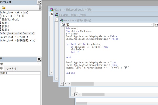Click procedure view button in 模块1 window
Screen dimensions: 158x105
pos(57,78)
